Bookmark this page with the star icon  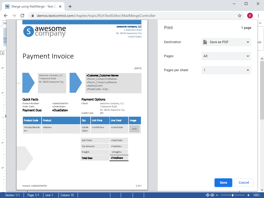(239, 16)
